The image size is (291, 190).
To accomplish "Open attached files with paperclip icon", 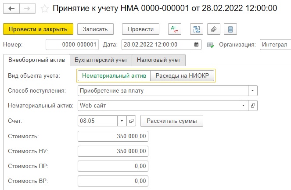I will click(214, 29).
